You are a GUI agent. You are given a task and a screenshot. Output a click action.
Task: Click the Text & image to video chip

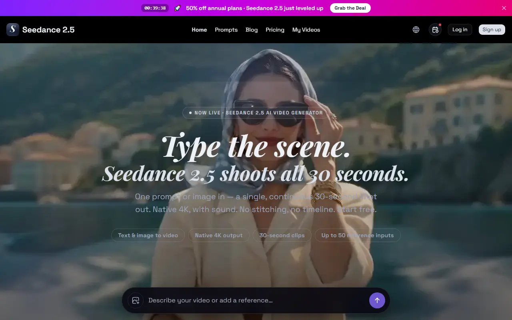coord(148,235)
